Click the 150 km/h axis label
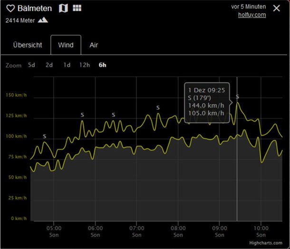 click(x=16, y=95)
